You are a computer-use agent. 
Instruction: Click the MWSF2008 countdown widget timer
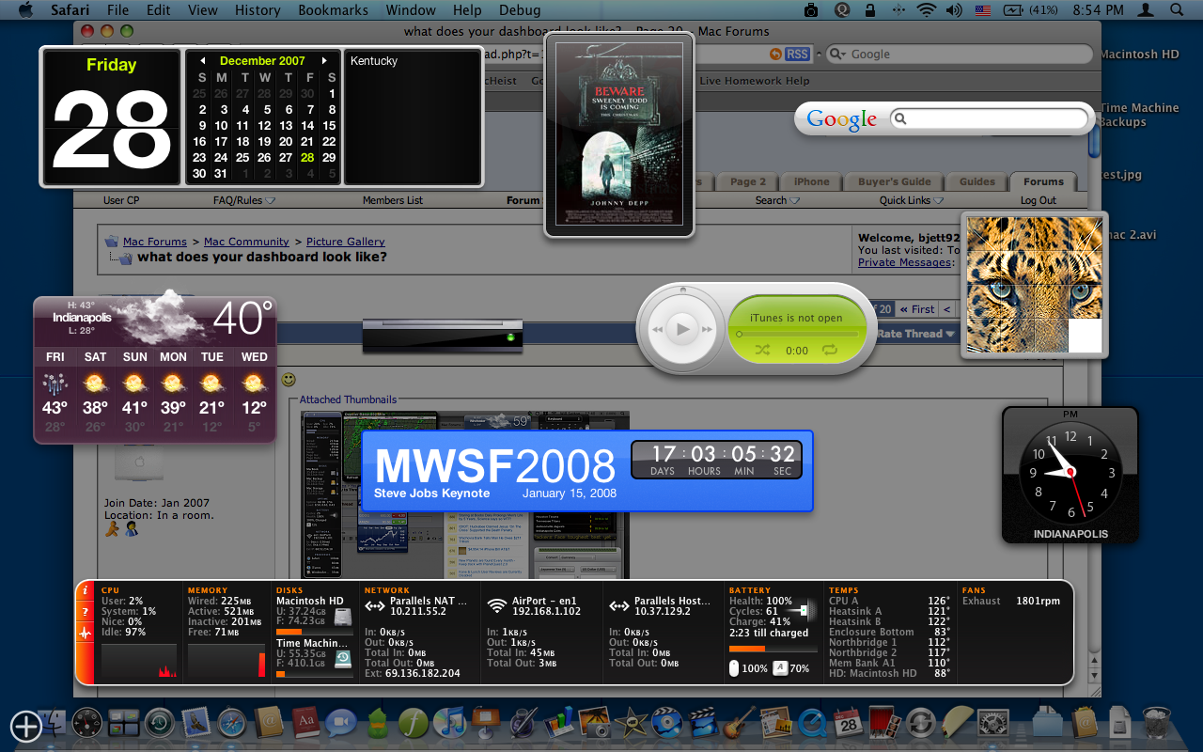[716, 460]
